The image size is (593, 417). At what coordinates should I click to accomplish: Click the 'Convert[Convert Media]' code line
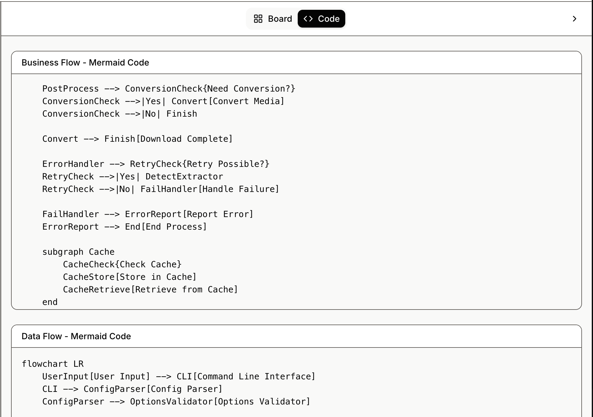[163, 101]
